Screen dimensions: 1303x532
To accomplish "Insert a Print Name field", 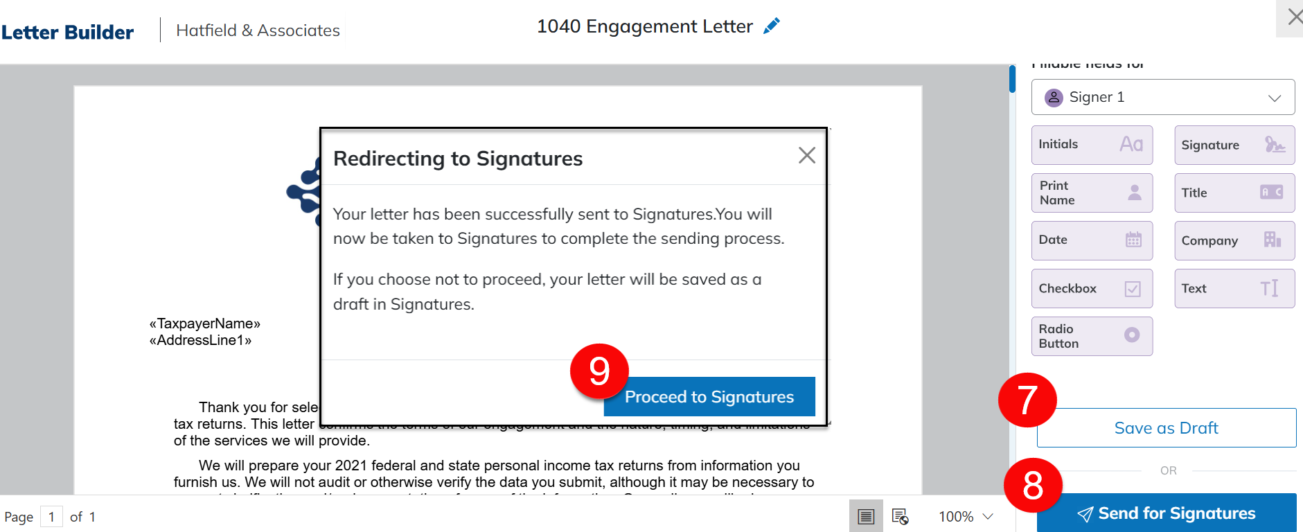I will pos(1091,193).
